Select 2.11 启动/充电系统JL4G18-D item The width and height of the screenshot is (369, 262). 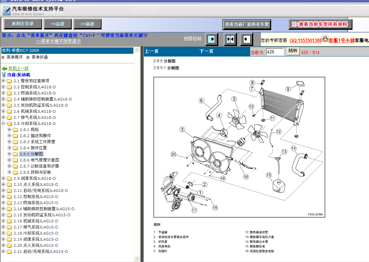(41, 191)
